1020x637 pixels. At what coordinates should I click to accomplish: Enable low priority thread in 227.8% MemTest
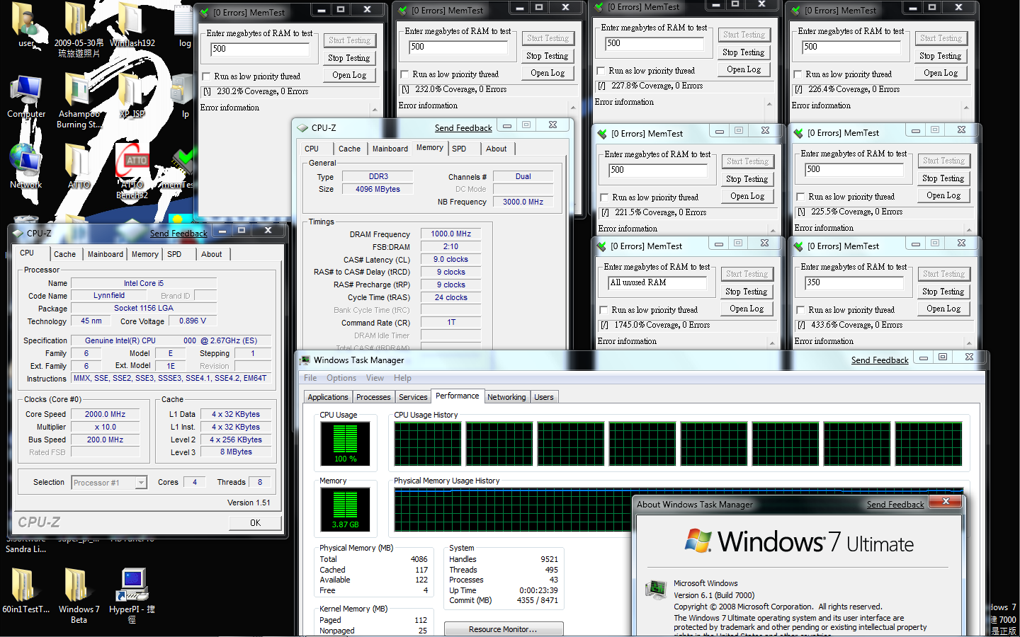click(x=601, y=71)
